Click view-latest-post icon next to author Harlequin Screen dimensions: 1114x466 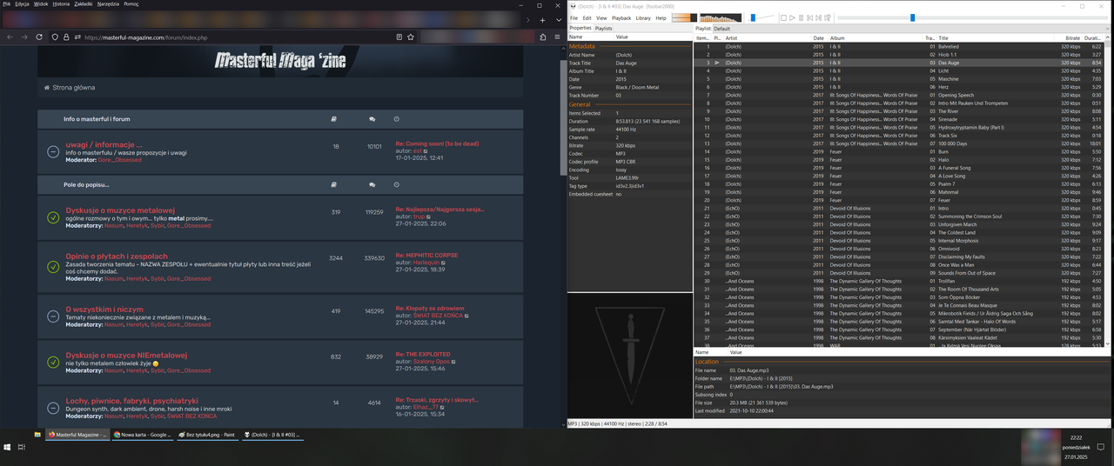[444, 263]
